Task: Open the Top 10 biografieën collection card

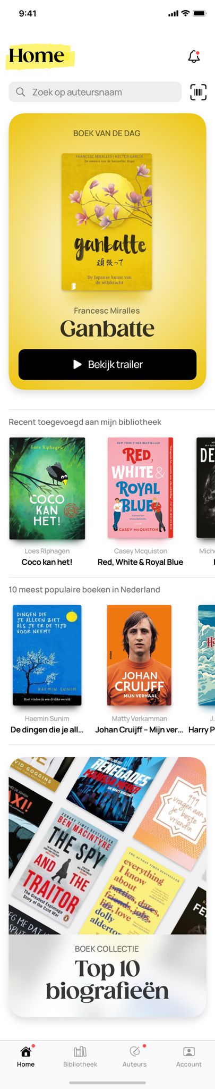Action: click(107, 886)
